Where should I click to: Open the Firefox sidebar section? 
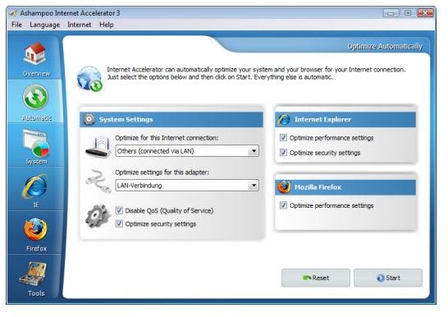[36, 234]
